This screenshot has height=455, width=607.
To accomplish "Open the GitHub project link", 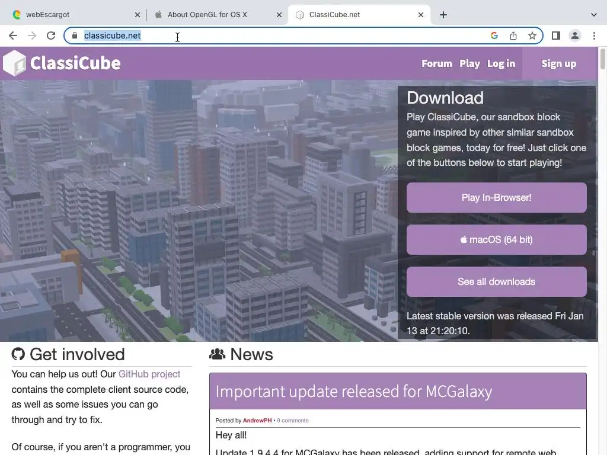I will click(x=149, y=374).
